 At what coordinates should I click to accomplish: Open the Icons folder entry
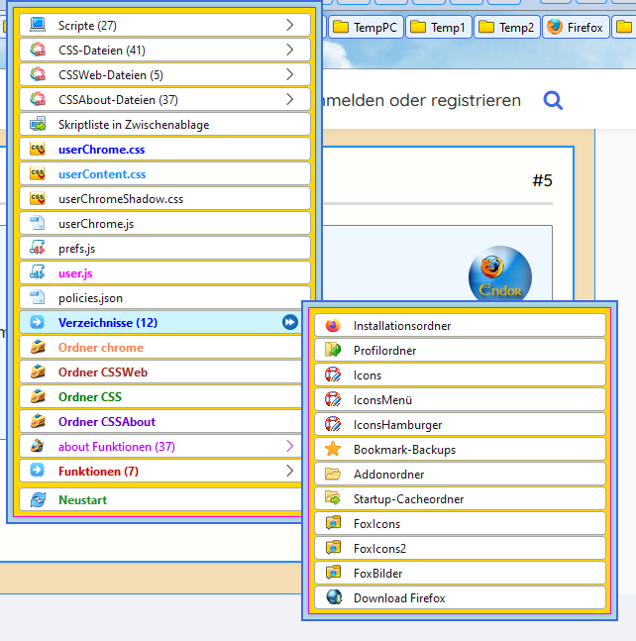tap(460, 374)
